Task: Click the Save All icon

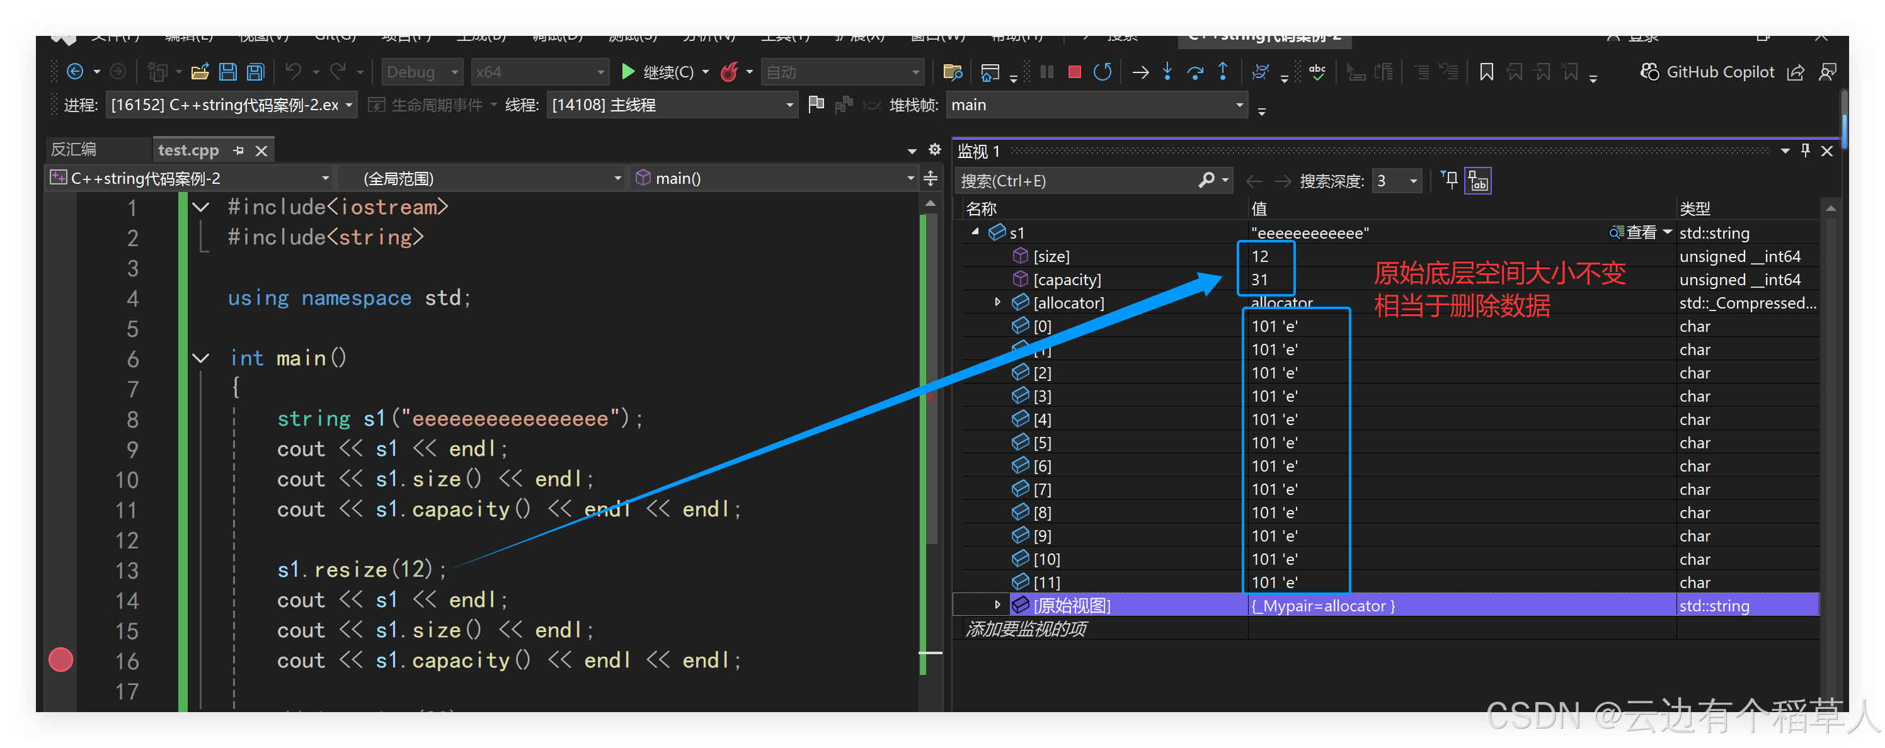Action: tap(255, 72)
